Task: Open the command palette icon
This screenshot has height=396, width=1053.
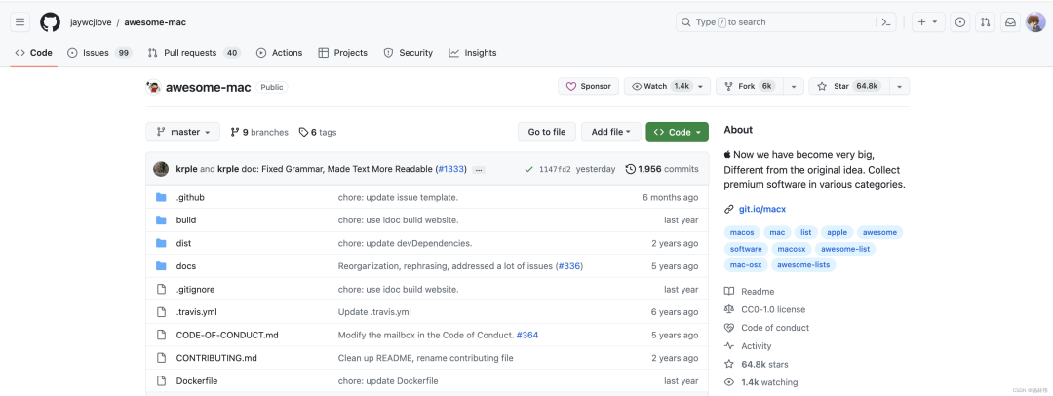Action: [885, 22]
